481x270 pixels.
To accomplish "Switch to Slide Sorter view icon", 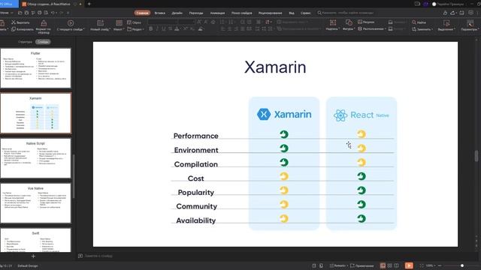I will coord(389,265).
